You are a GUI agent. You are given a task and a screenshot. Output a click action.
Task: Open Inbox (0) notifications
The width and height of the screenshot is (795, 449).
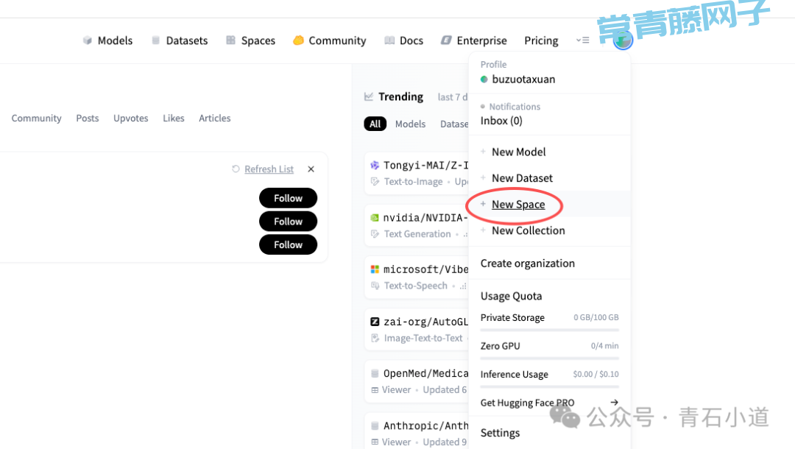(501, 121)
